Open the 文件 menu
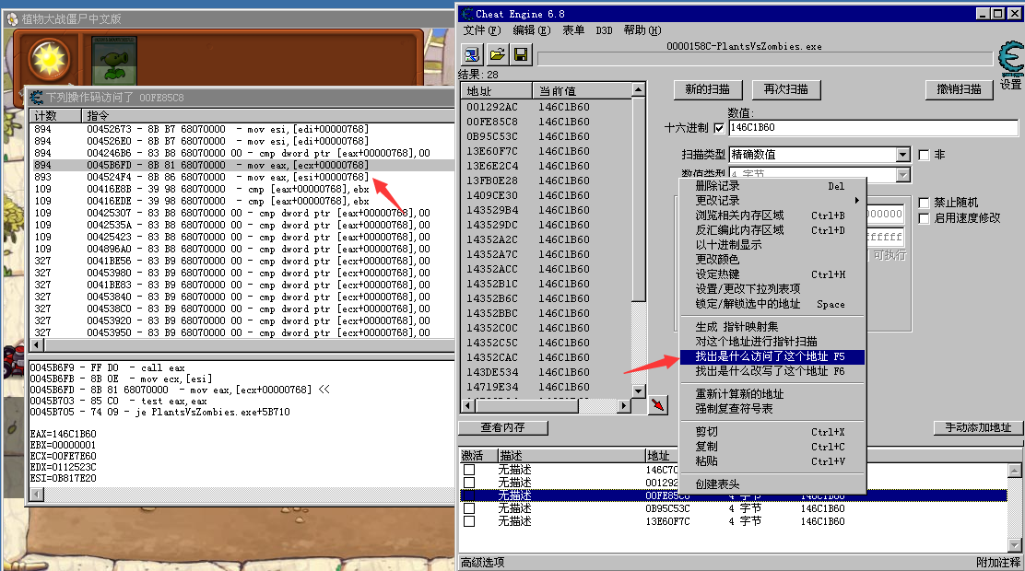The image size is (1025, 571). click(x=482, y=30)
